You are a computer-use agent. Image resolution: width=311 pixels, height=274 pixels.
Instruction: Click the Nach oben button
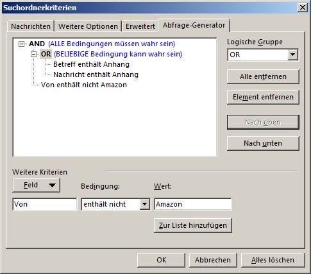(263, 123)
